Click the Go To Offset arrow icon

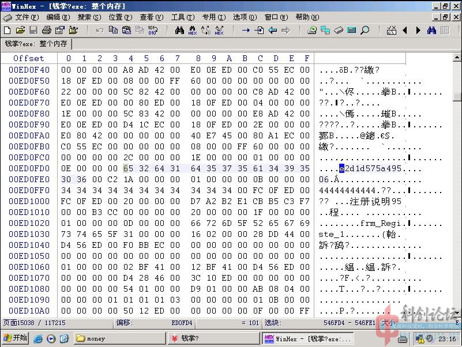coord(246,30)
